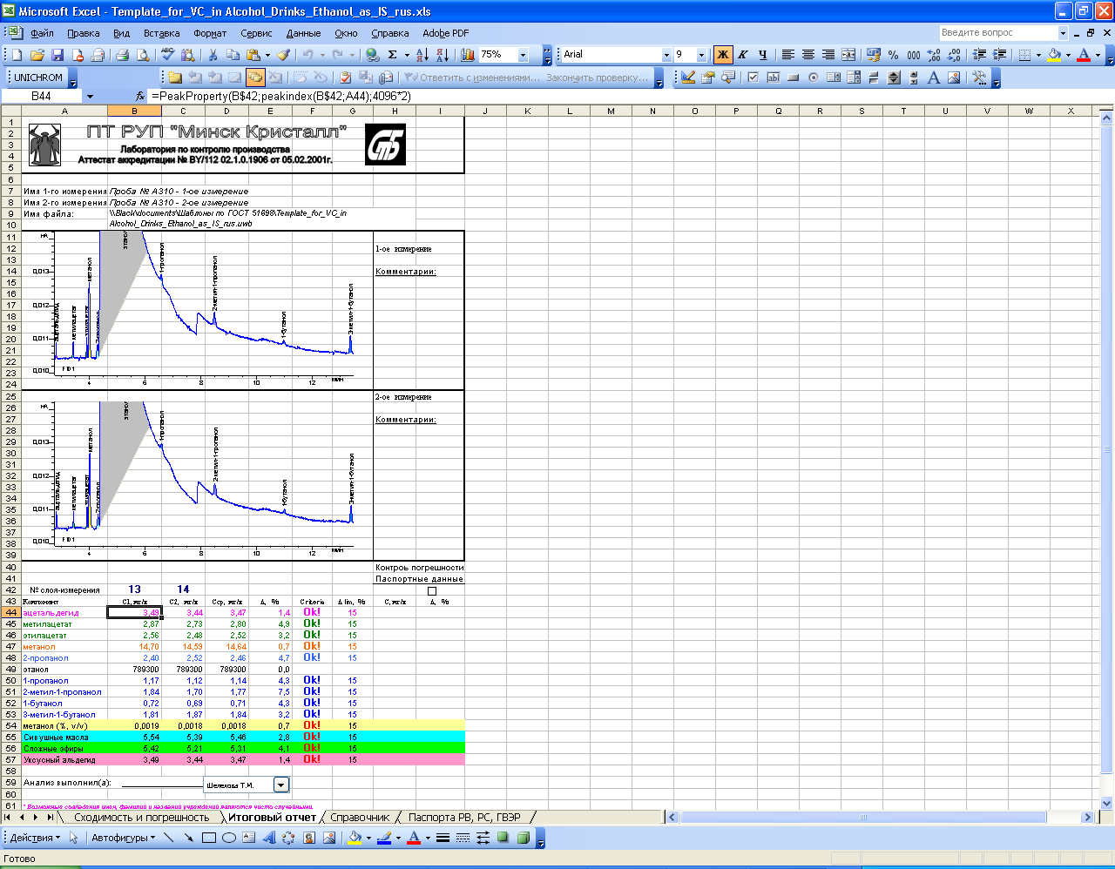This screenshot has height=869, width=1115.
Task: Align text left in the cell
Action: tap(787, 55)
